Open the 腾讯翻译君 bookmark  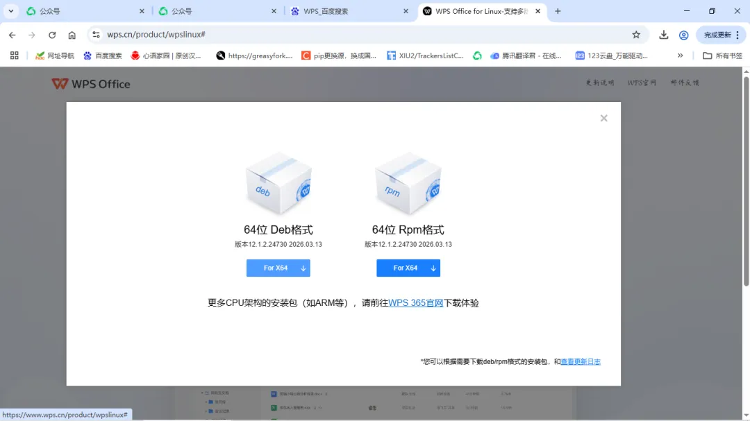tap(526, 55)
